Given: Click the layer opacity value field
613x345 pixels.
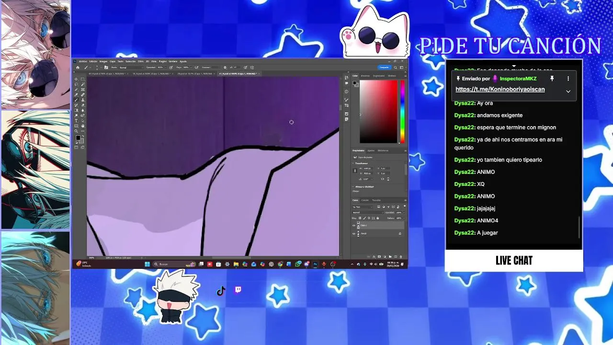Looking at the screenshot, I should [x=398, y=213].
